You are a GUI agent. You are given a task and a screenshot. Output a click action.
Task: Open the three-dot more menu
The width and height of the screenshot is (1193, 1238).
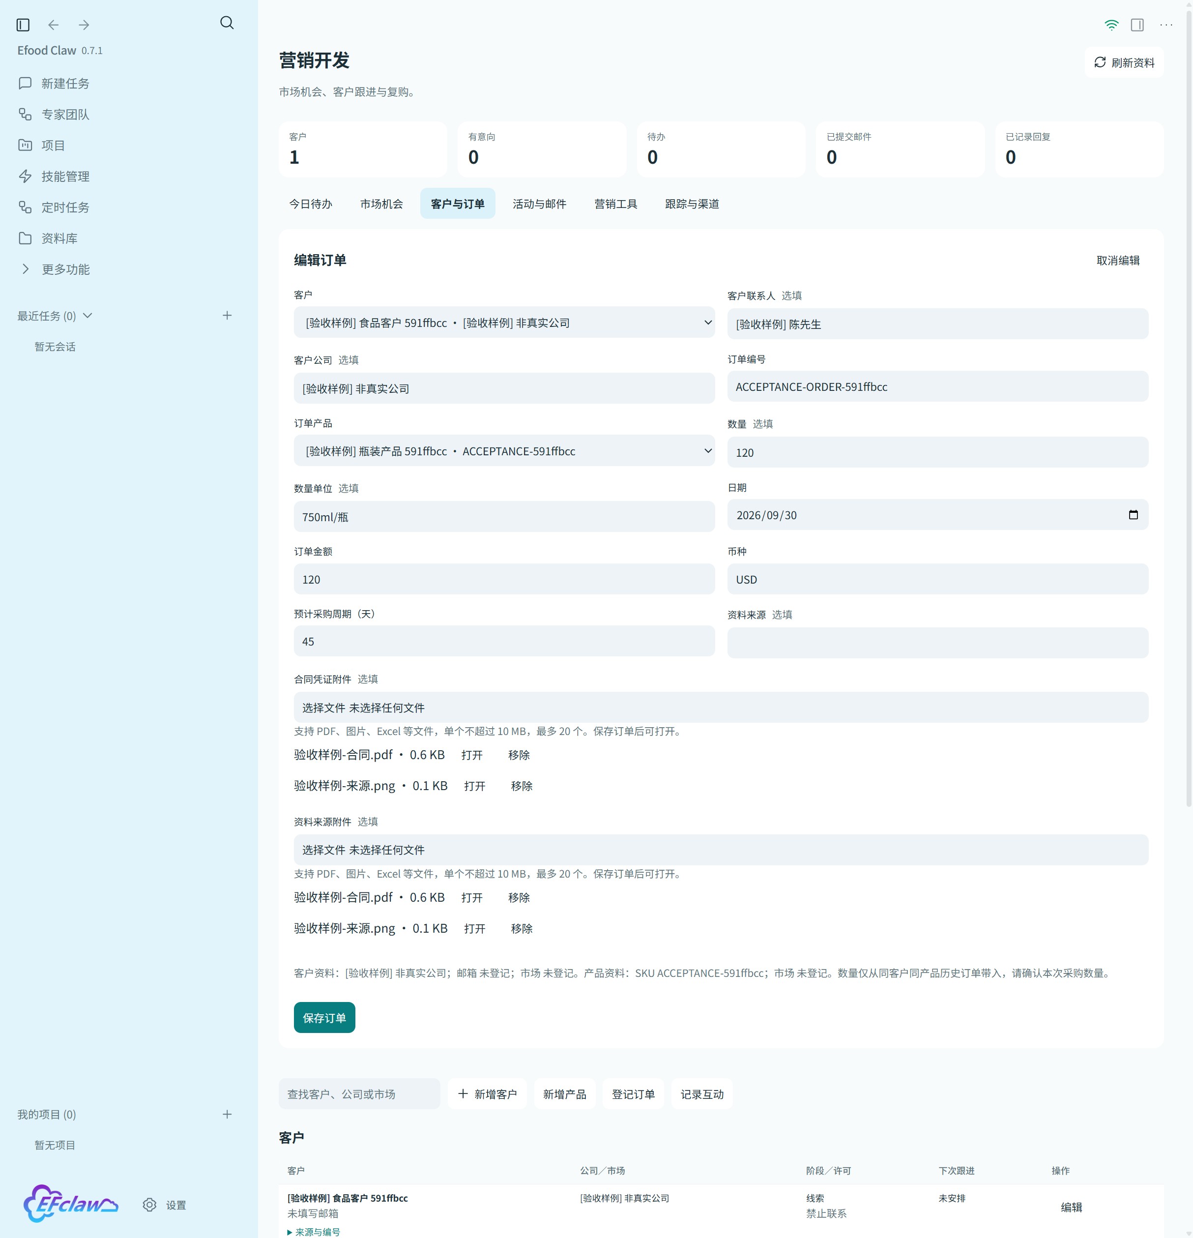[x=1166, y=25]
